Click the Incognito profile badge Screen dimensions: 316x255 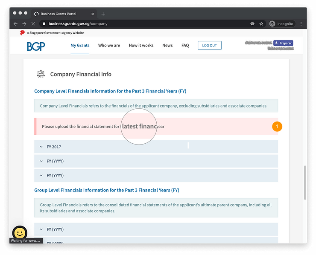point(282,24)
